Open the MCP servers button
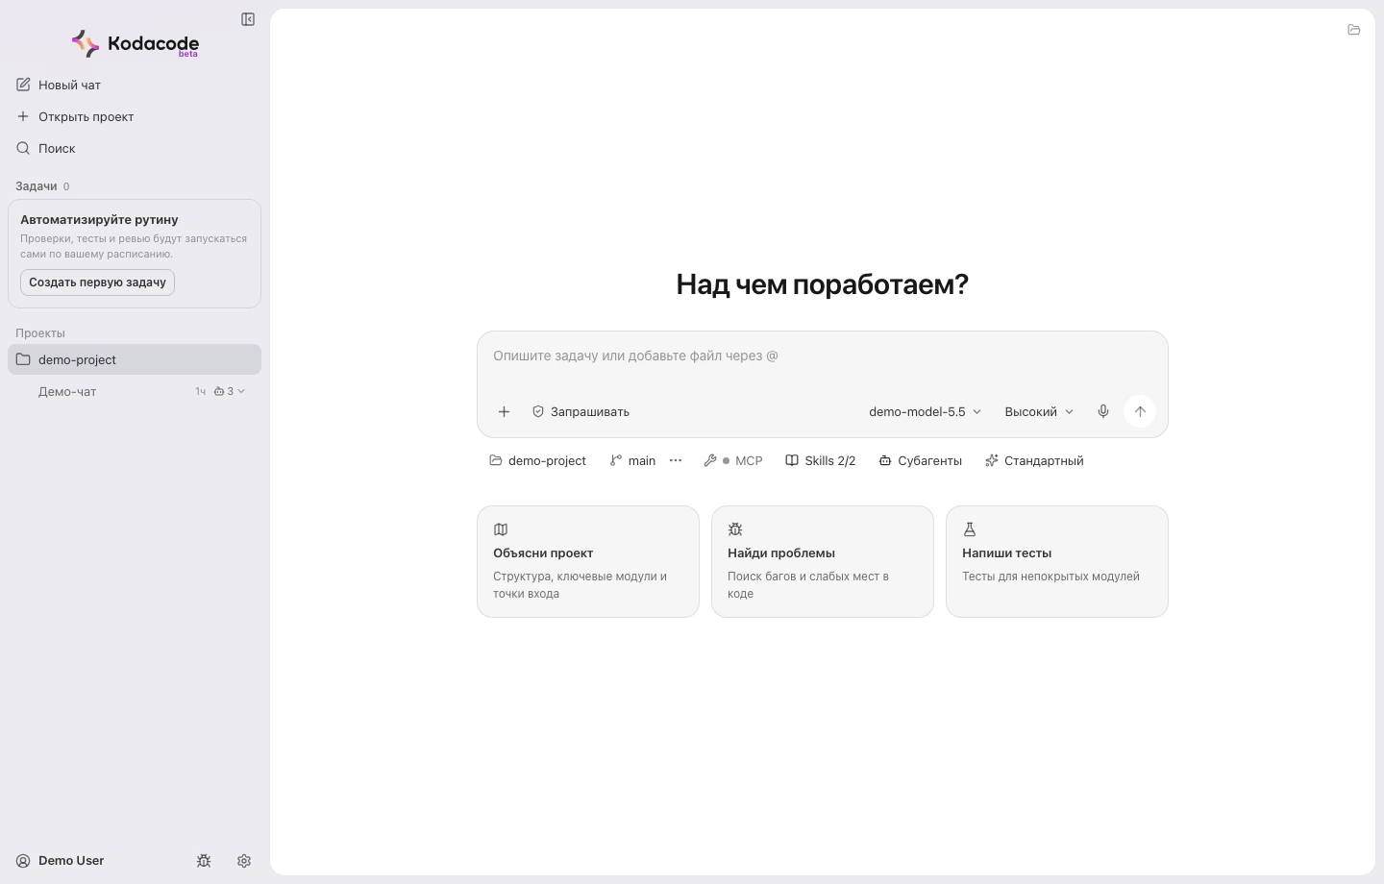 pos(732,460)
